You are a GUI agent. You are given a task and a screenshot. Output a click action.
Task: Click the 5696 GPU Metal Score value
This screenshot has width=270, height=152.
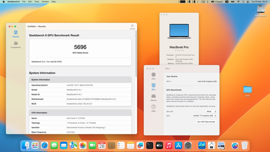coord(80,47)
